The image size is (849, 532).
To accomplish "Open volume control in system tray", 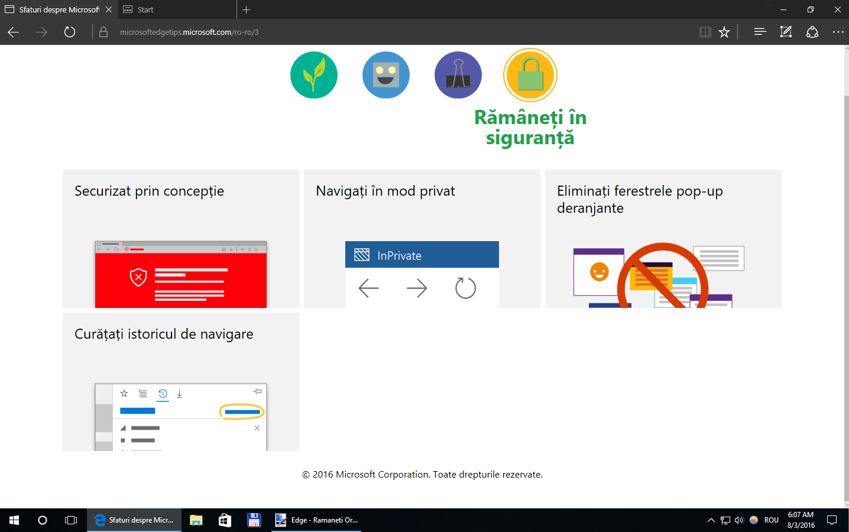I will click(739, 520).
